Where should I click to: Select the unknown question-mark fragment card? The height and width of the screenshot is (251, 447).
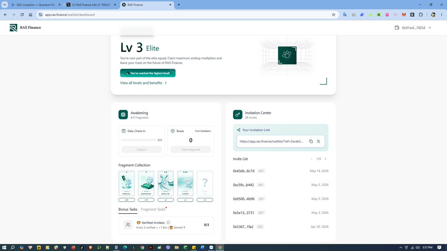click(205, 183)
